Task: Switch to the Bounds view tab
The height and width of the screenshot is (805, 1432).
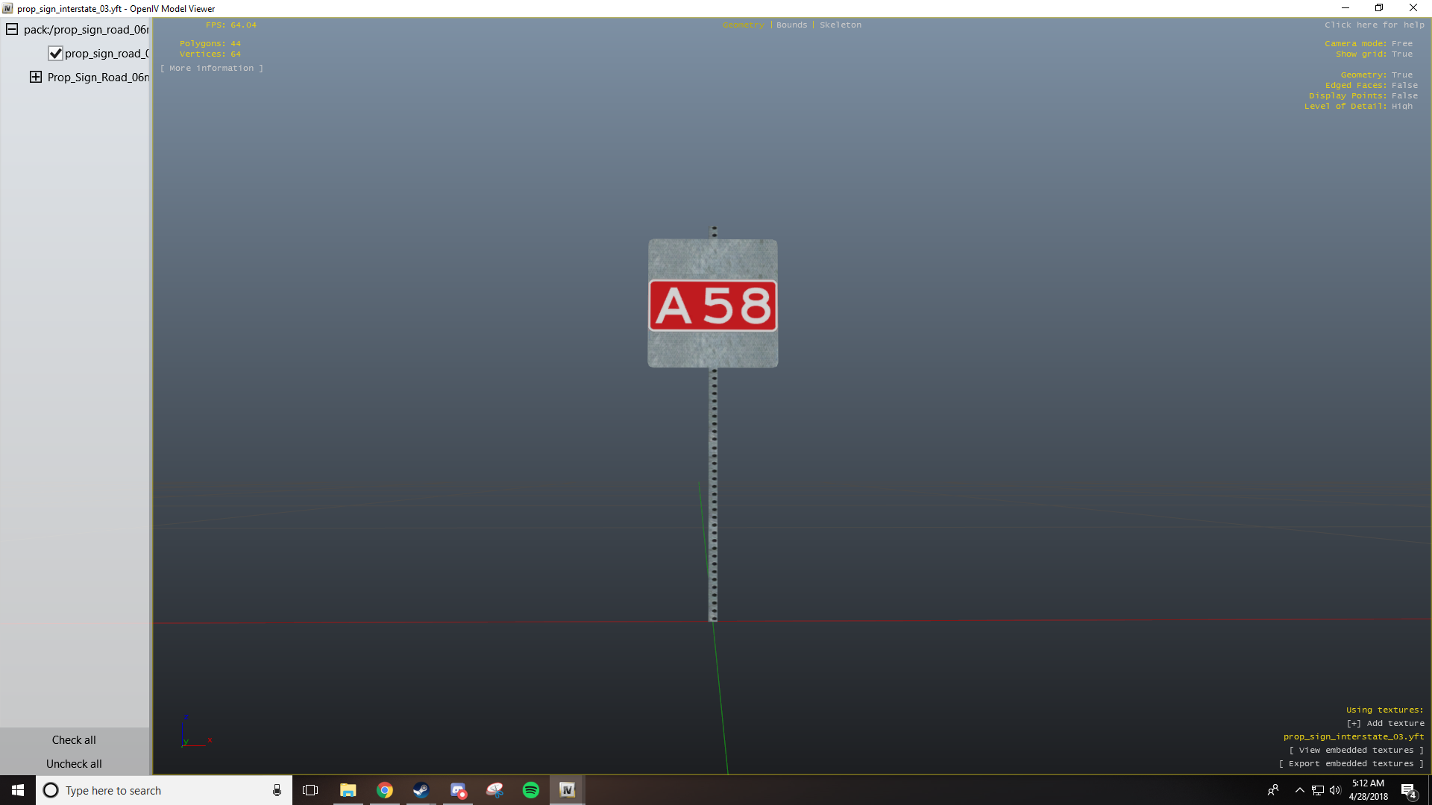Action: [x=791, y=25]
